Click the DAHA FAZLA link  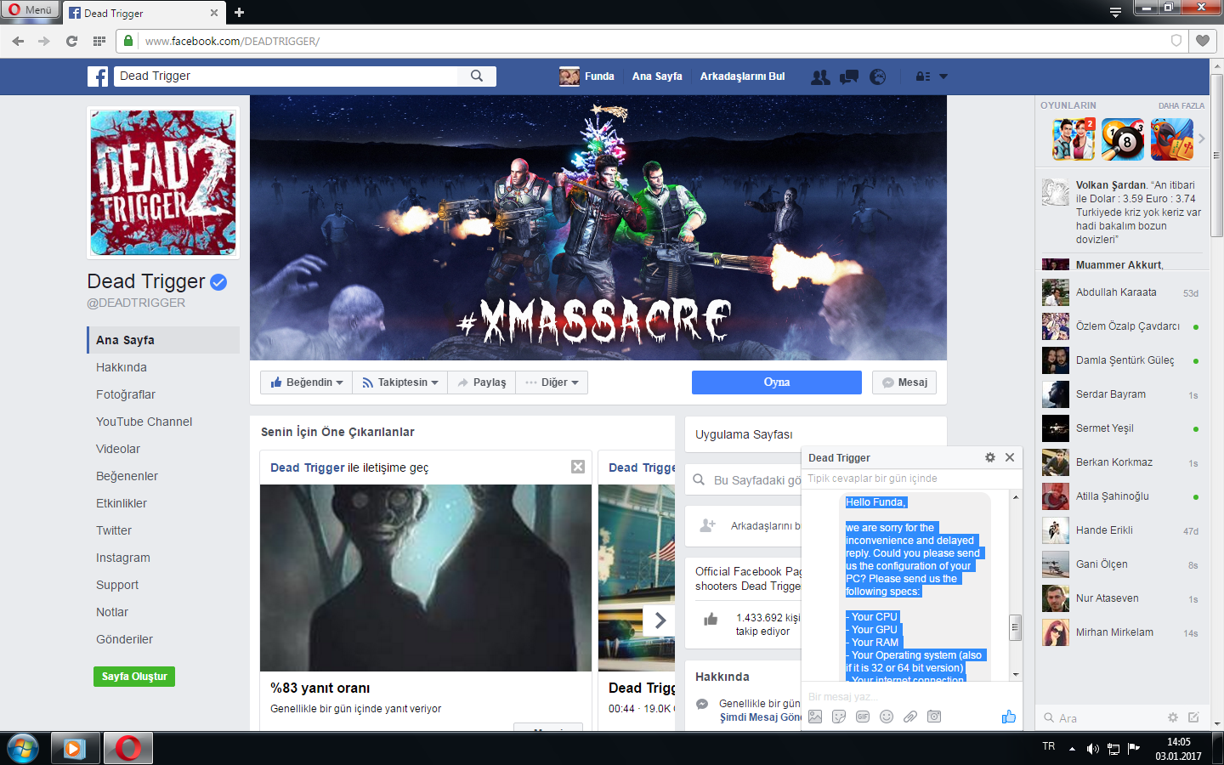(x=1181, y=105)
